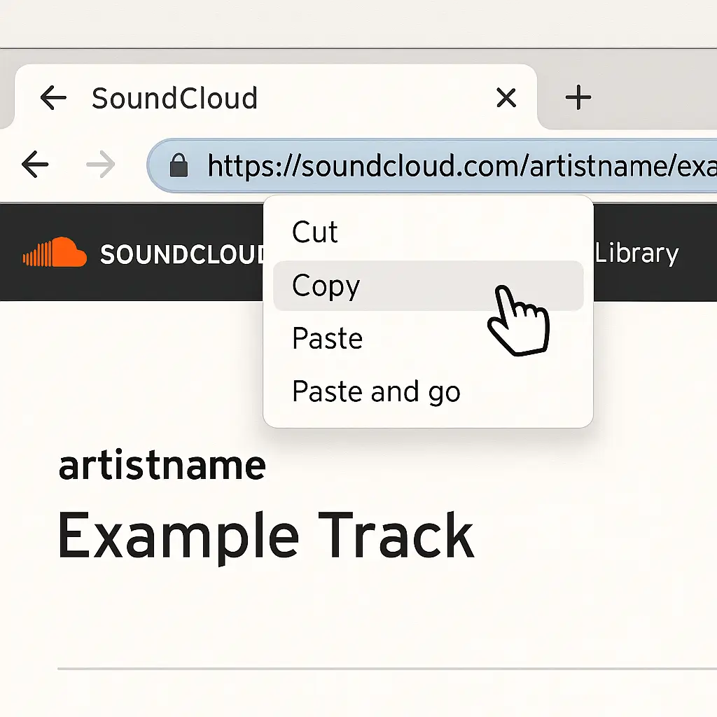Open a new tab with the plus button
Screen dimensions: 717x717
(578, 97)
